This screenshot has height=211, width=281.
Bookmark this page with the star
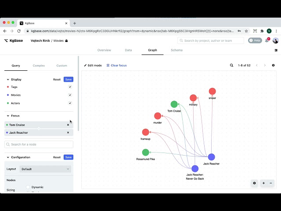click(x=246, y=31)
